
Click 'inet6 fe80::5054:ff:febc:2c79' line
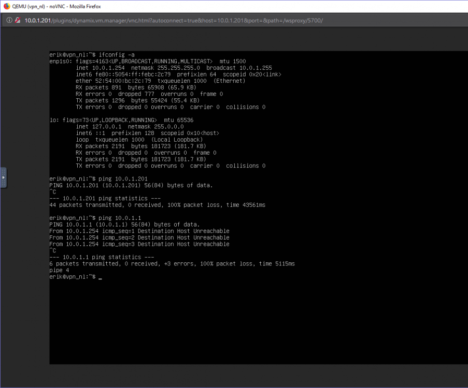click(x=178, y=74)
